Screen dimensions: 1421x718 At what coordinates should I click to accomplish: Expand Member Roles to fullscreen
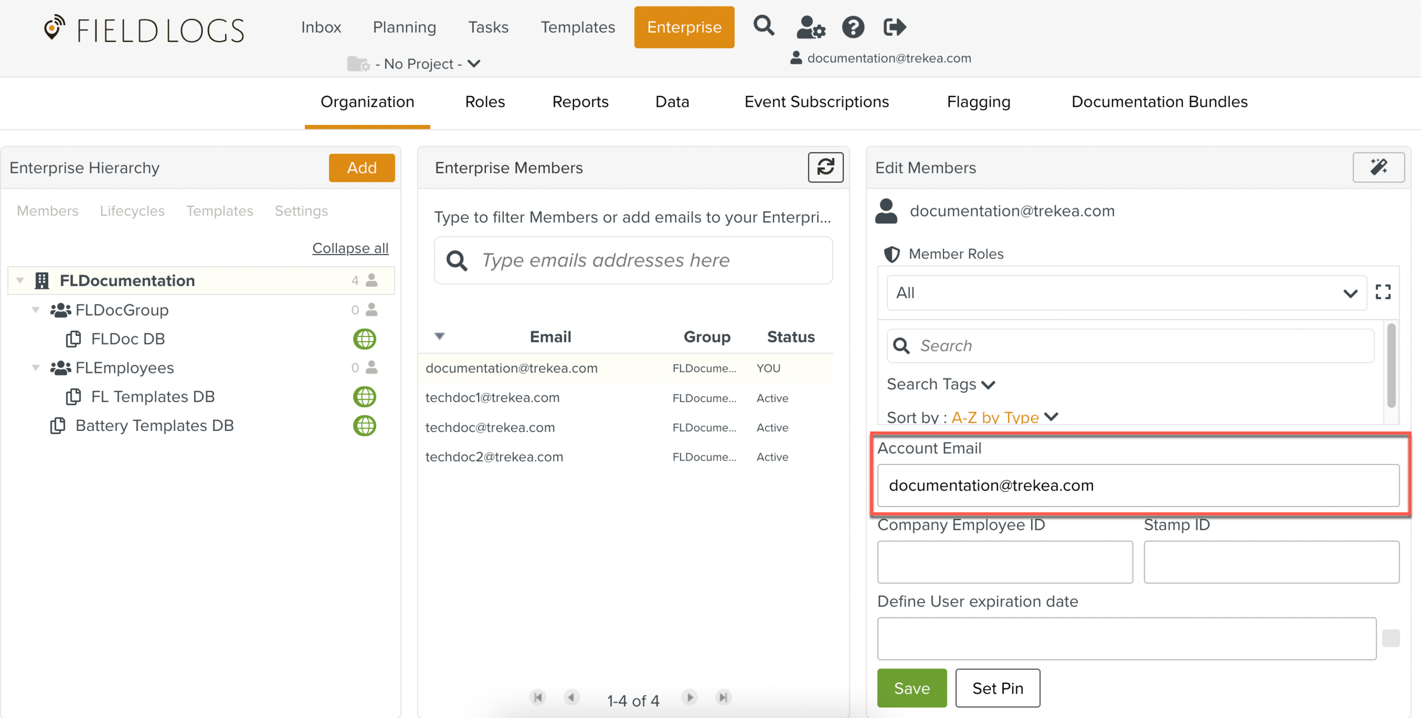click(x=1383, y=292)
